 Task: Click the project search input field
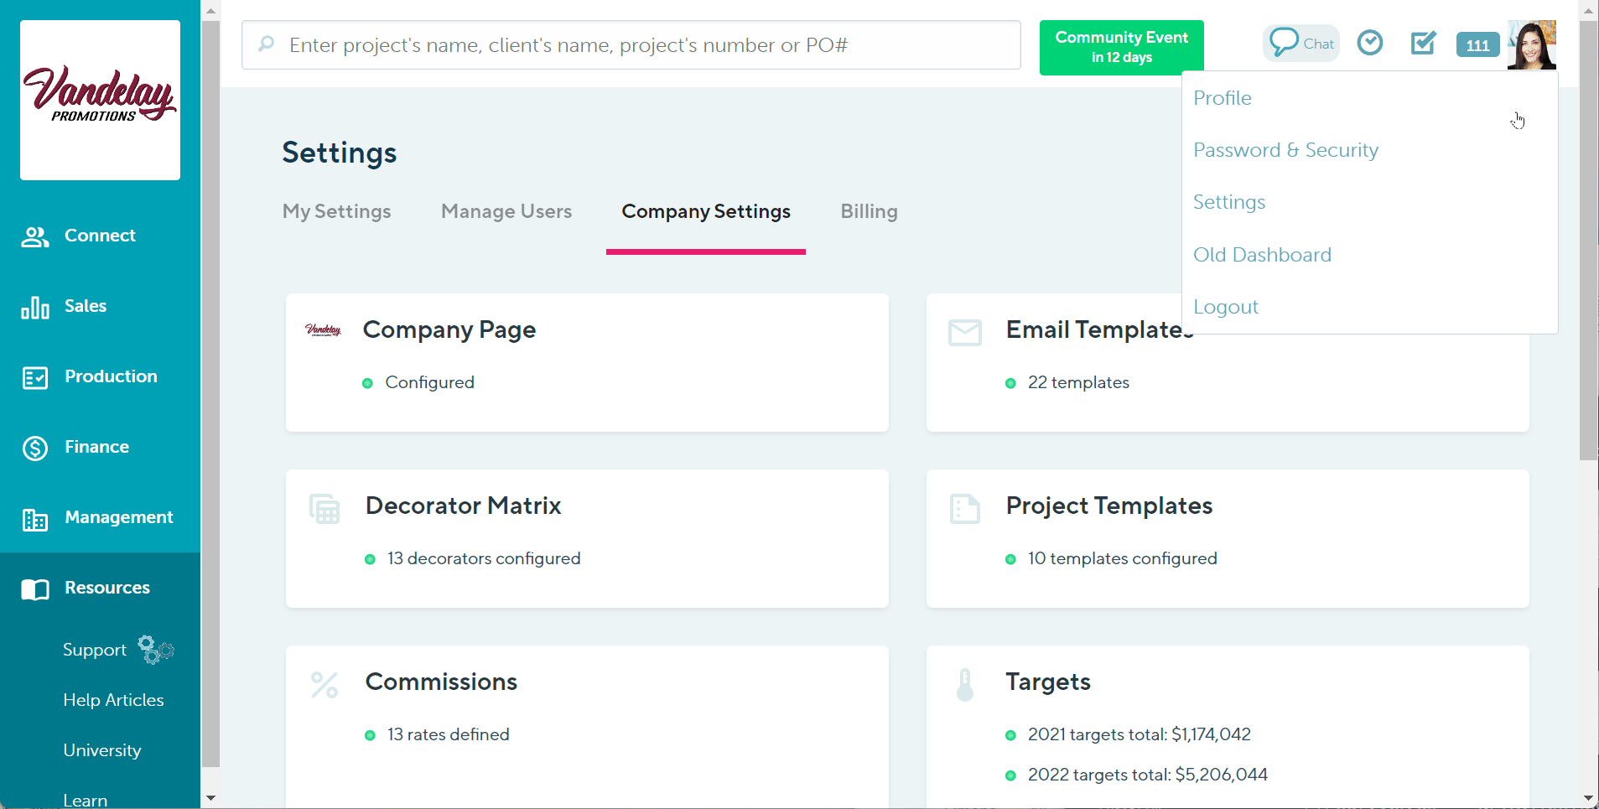pos(630,44)
